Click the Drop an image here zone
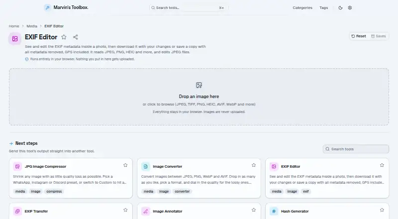 (x=199, y=97)
